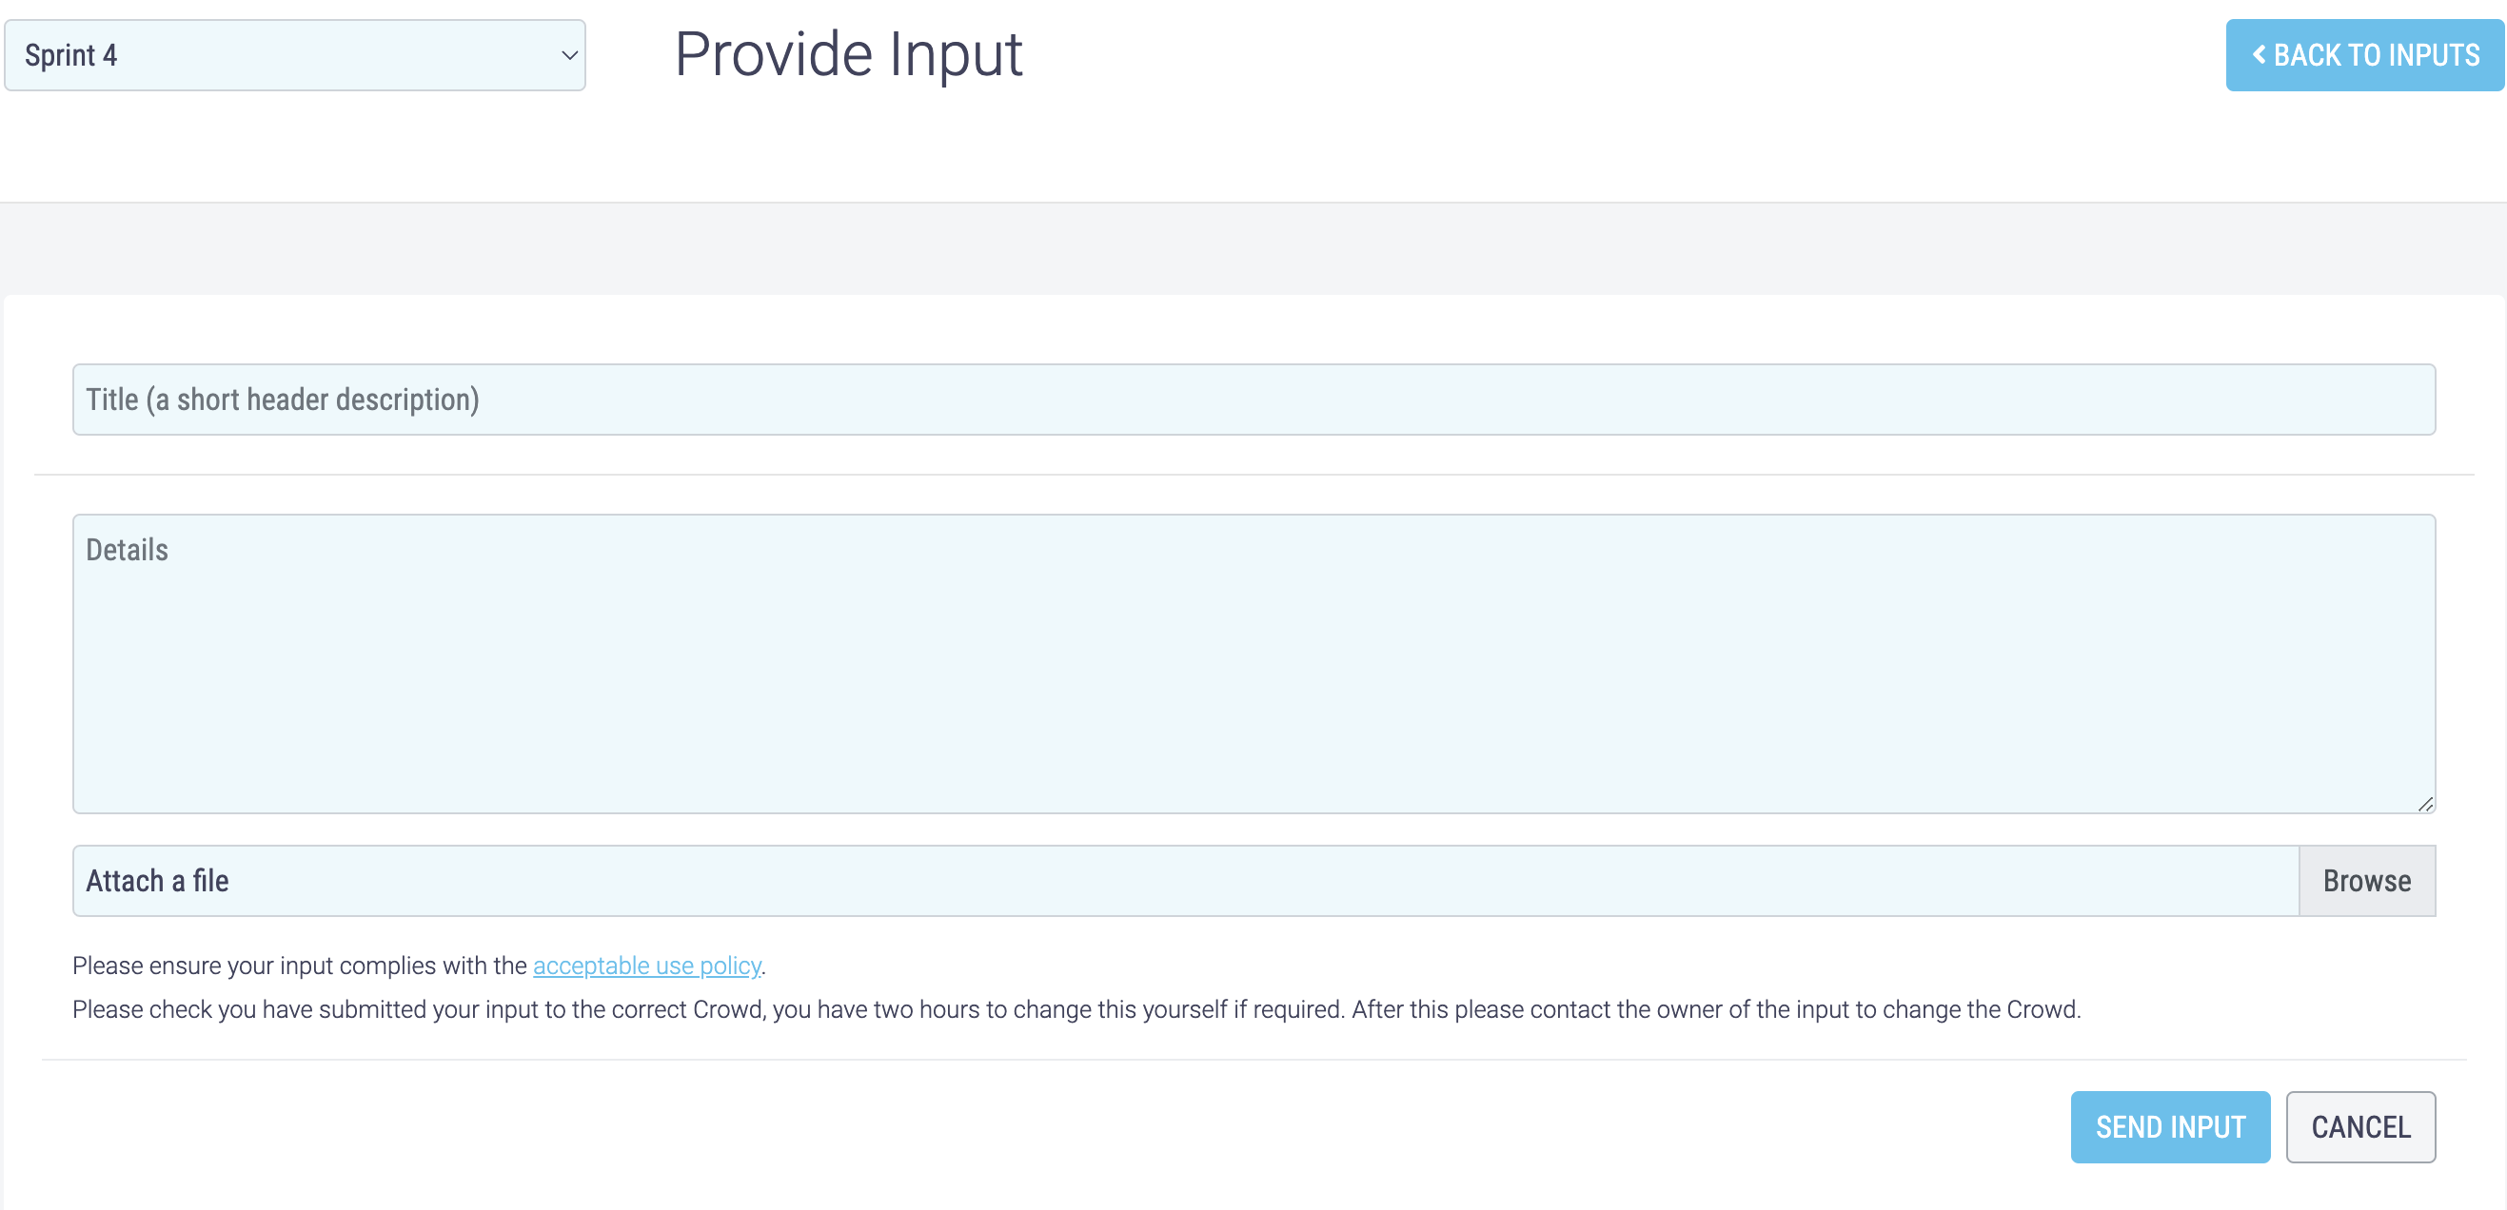
Task: Click the divider line above Send Input
Action: pyautogui.click(x=1253, y=1060)
